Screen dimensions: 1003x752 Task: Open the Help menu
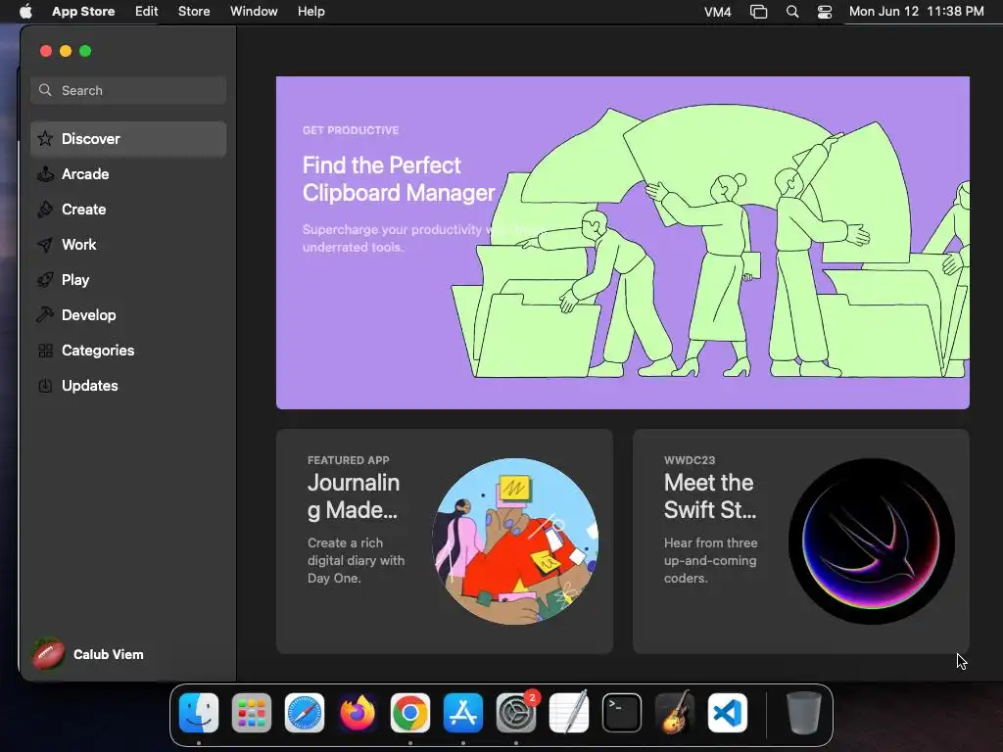tap(310, 12)
